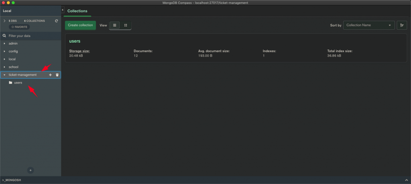The height and width of the screenshot is (184, 411).
Task: Select the school database name
Action: (x=14, y=67)
